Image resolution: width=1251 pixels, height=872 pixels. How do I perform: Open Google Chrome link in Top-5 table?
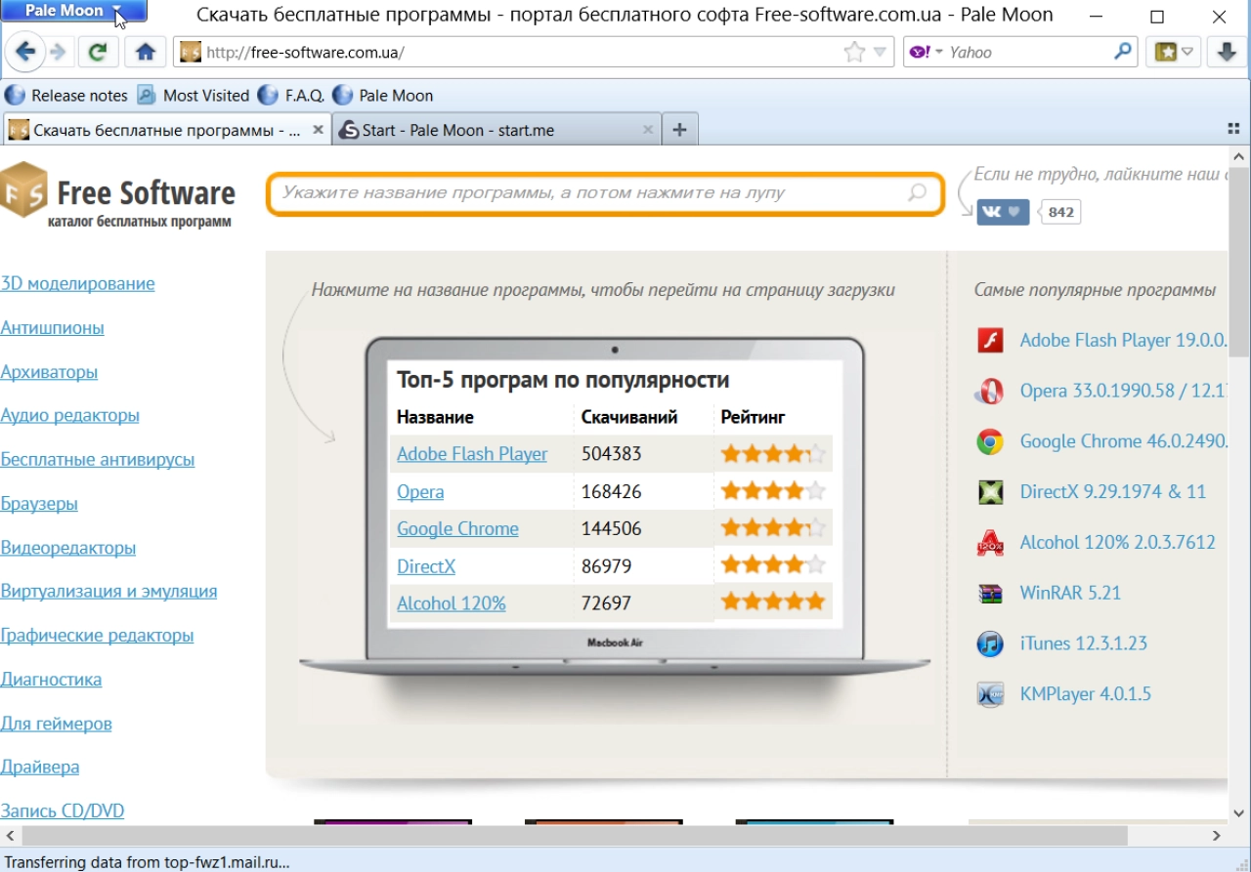(457, 529)
